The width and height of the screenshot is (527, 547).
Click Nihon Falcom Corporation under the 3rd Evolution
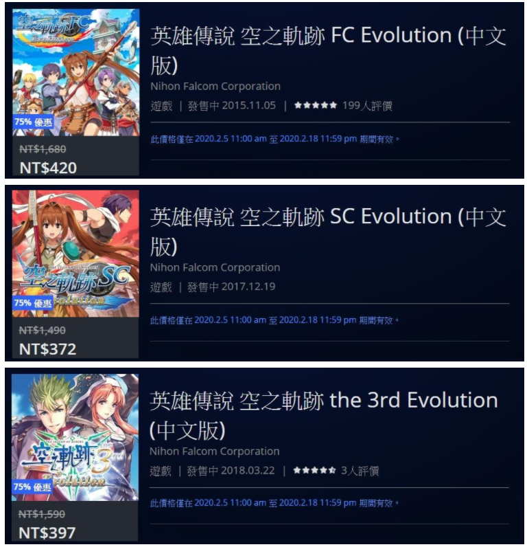pyautogui.click(x=215, y=451)
